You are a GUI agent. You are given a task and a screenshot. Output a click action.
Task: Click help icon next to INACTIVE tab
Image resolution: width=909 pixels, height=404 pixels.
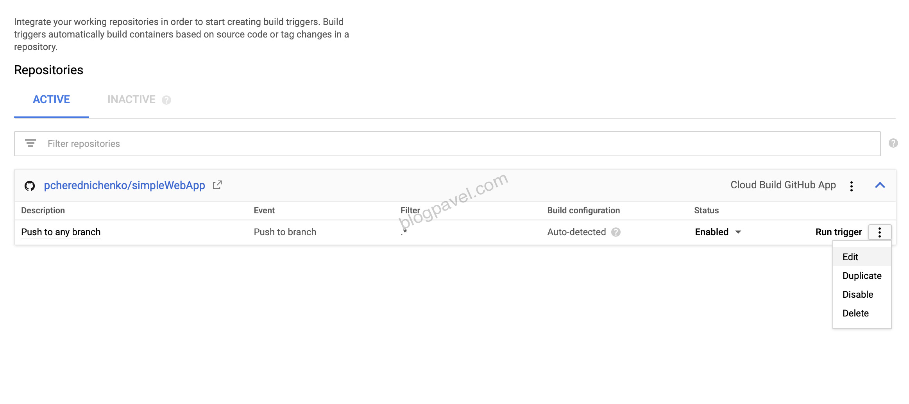(x=166, y=100)
